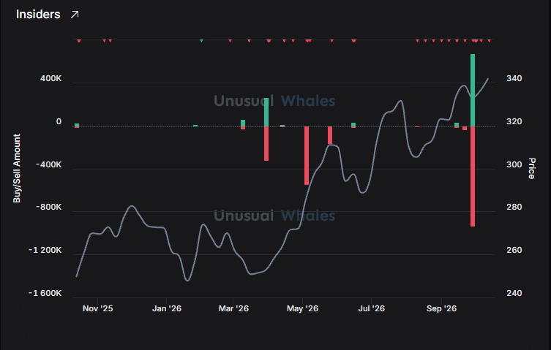Viewport: 551px width, 350px height.
Task: Click the Sep '26 date label
Action: point(441,308)
